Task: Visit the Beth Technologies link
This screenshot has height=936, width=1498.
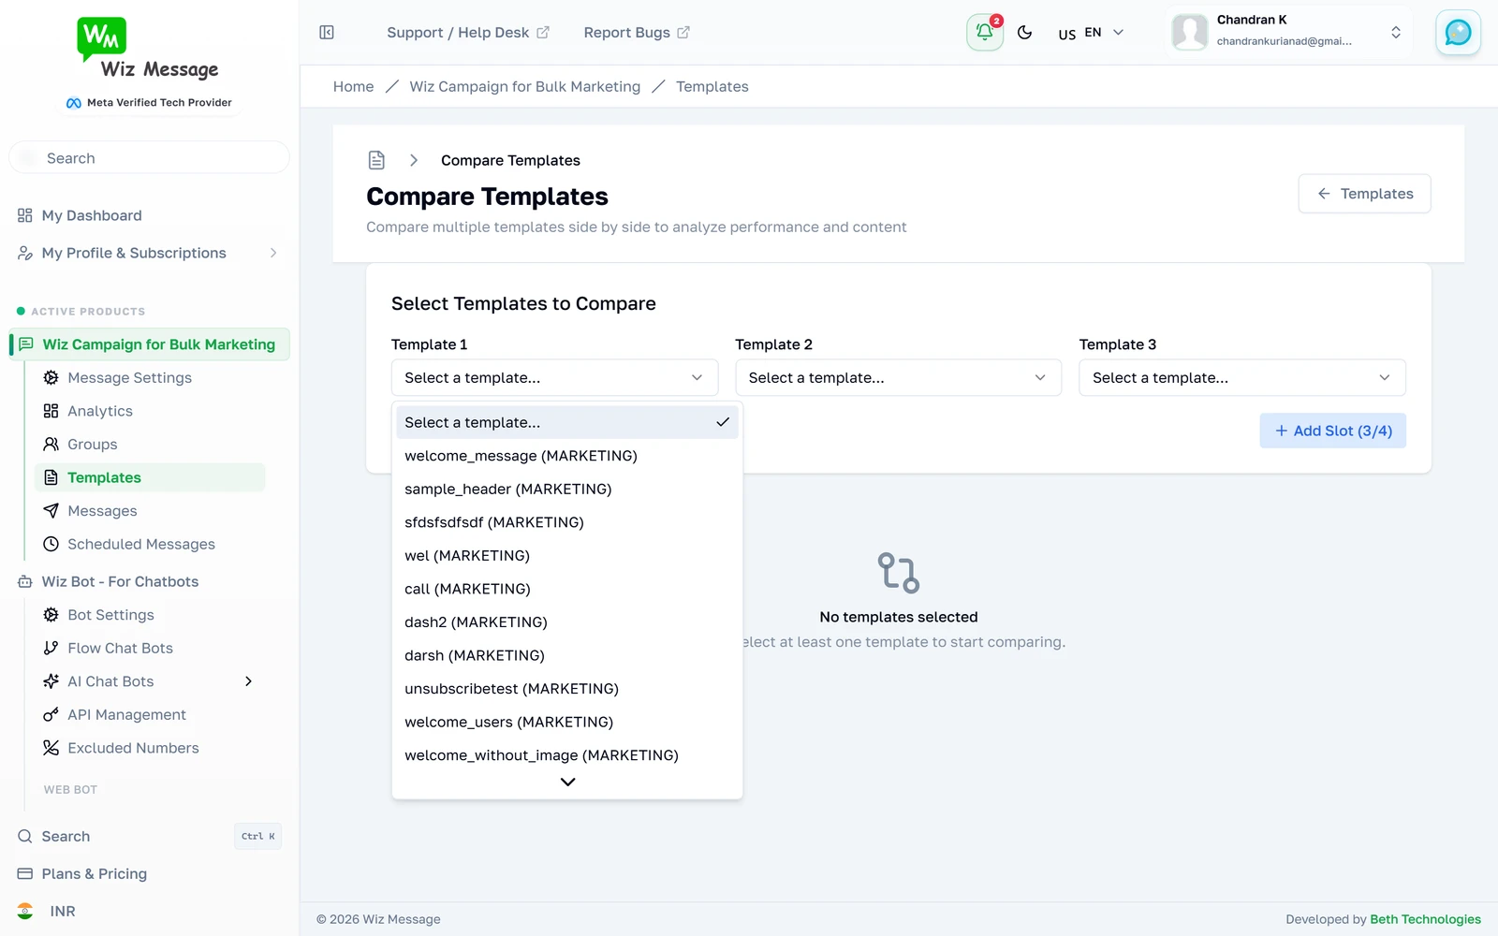Action: click(1425, 919)
